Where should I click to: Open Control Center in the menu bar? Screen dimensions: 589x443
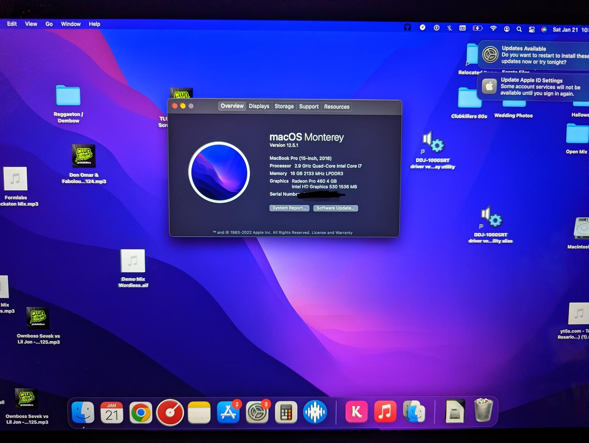click(x=531, y=30)
